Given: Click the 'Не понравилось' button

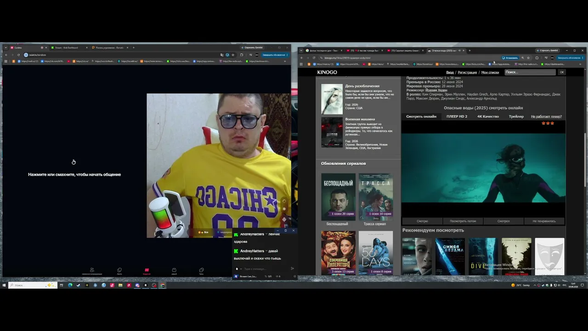Looking at the screenshot, I should click(544, 221).
